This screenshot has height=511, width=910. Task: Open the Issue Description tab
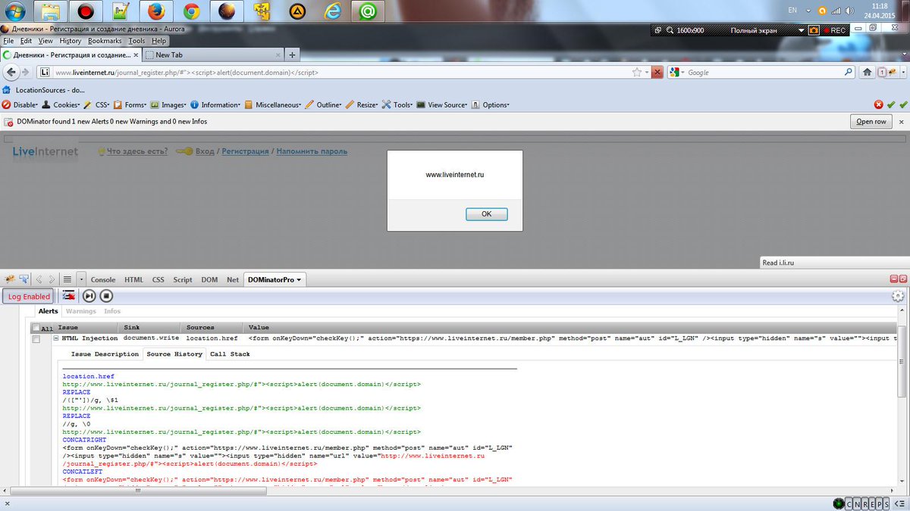click(105, 354)
